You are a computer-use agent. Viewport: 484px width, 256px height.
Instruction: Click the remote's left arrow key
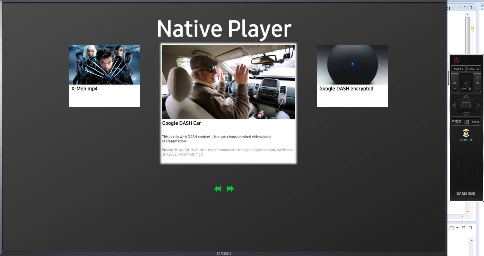[454, 105]
